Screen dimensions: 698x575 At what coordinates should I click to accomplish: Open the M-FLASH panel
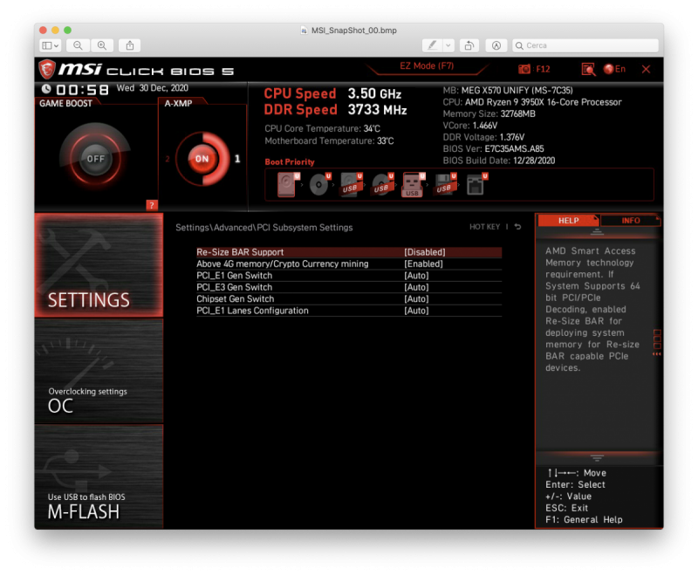99,476
